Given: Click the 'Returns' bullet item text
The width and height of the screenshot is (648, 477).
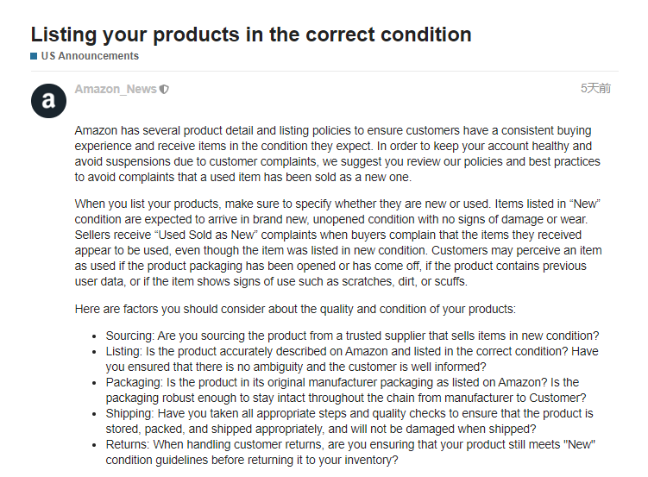Looking at the screenshot, I should pyautogui.click(x=350, y=452).
